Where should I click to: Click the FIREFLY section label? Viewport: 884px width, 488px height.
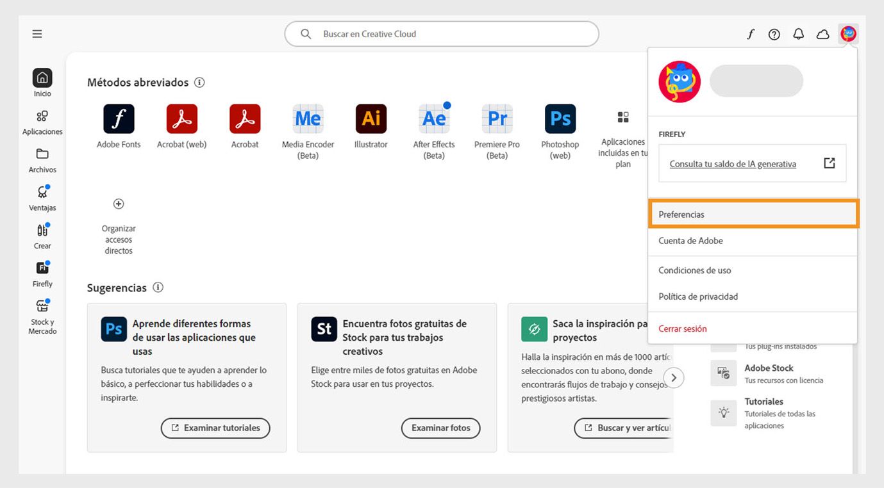click(x=672, y=134)
